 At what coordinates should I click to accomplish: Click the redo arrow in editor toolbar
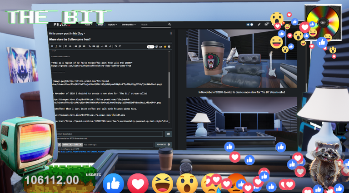pos(120,46)
